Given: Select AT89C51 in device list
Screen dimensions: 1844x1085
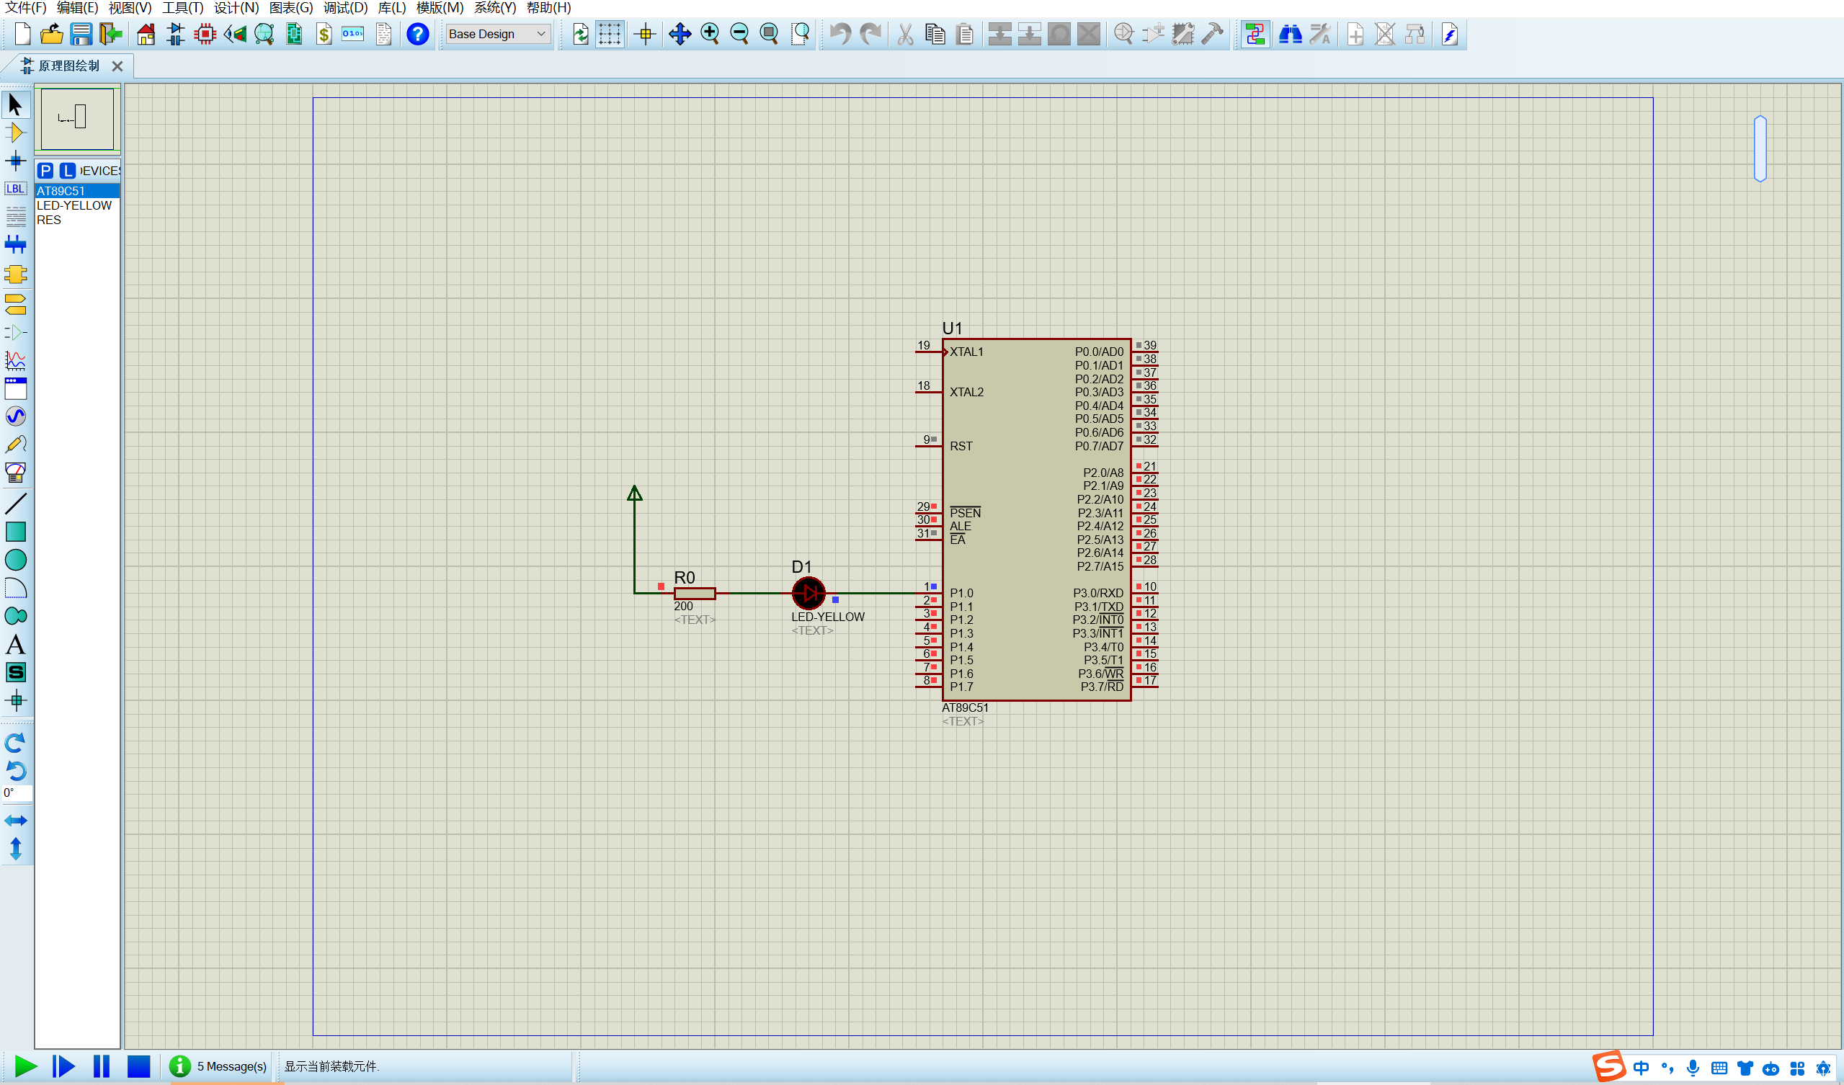Looking at the screenshot, I should click(x=78, y=191).
